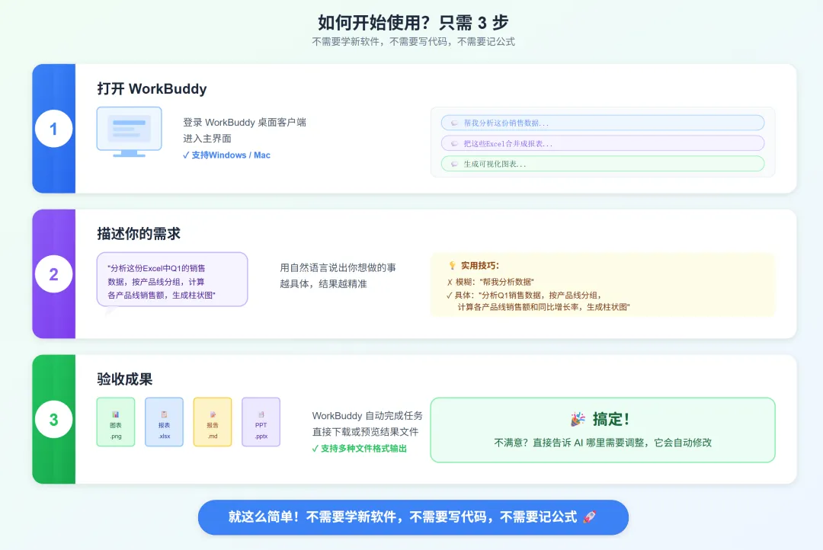Click the 把这些Excel合并成报表 prompt field
823x550 pixels.
[603, 143]
